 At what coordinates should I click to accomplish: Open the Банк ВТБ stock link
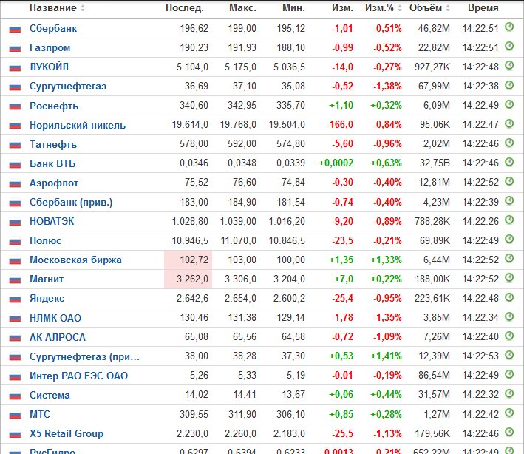(52, 163)
